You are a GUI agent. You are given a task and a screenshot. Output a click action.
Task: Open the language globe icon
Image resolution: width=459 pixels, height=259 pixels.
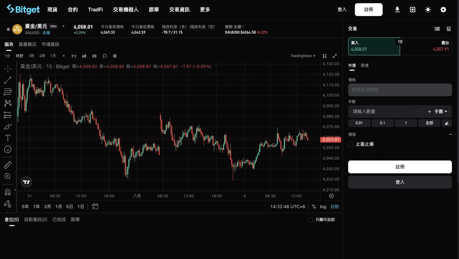pyautogui.click(x=413, y=10)
